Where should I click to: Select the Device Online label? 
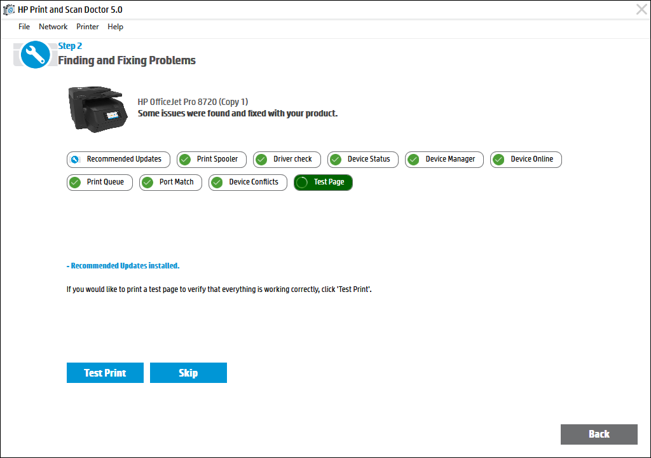click(x=532, y=159)
